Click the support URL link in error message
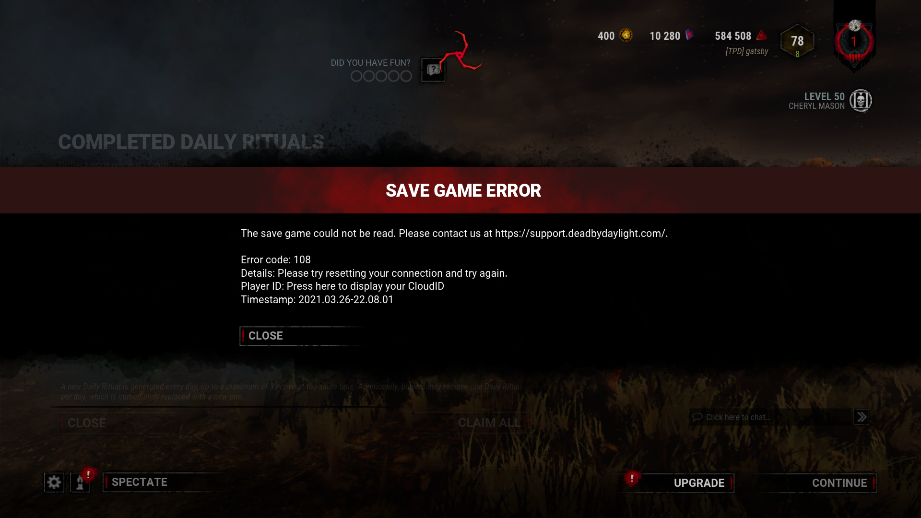 579,234
